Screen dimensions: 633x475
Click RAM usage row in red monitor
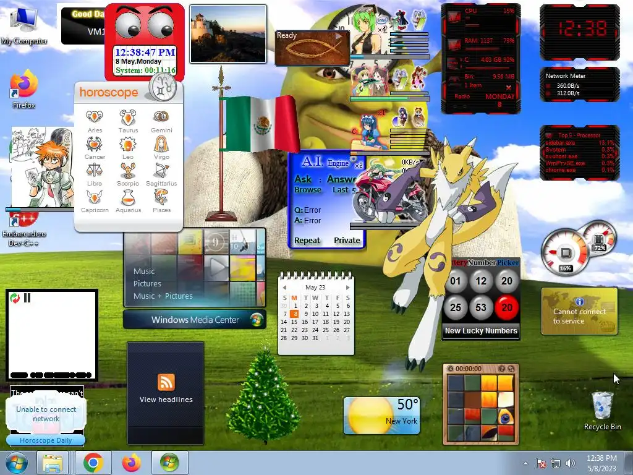coord(481,43)
